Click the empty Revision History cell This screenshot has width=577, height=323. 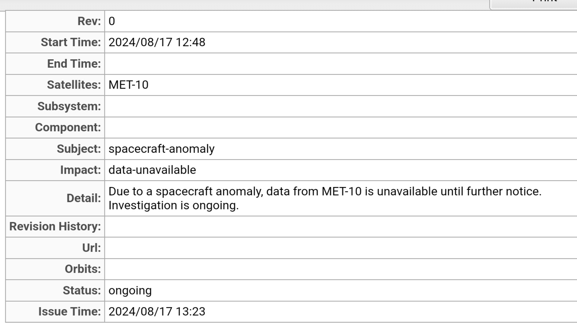point(340,227)
